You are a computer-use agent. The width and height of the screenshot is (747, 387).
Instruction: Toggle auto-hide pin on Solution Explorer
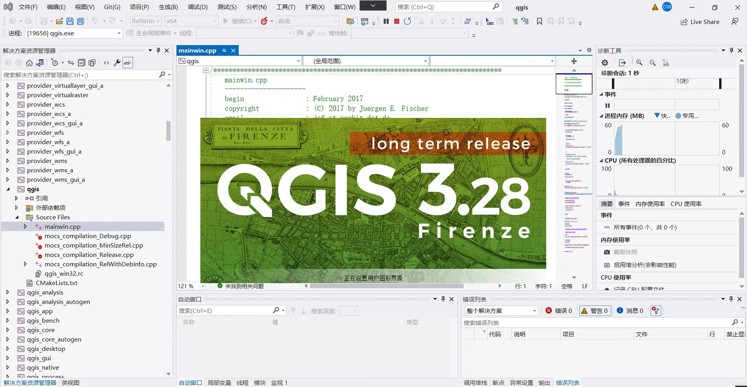[x=158, y=51]
